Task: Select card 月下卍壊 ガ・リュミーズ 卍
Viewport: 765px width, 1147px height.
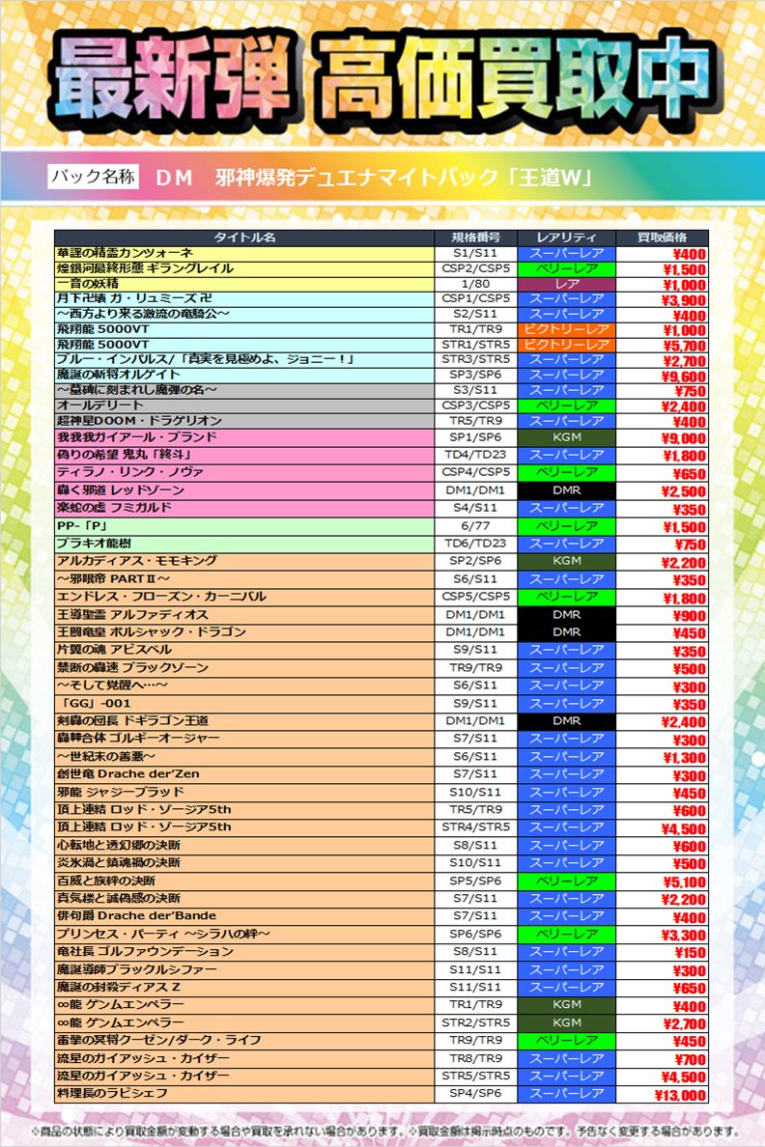Action: pos(134,299)
